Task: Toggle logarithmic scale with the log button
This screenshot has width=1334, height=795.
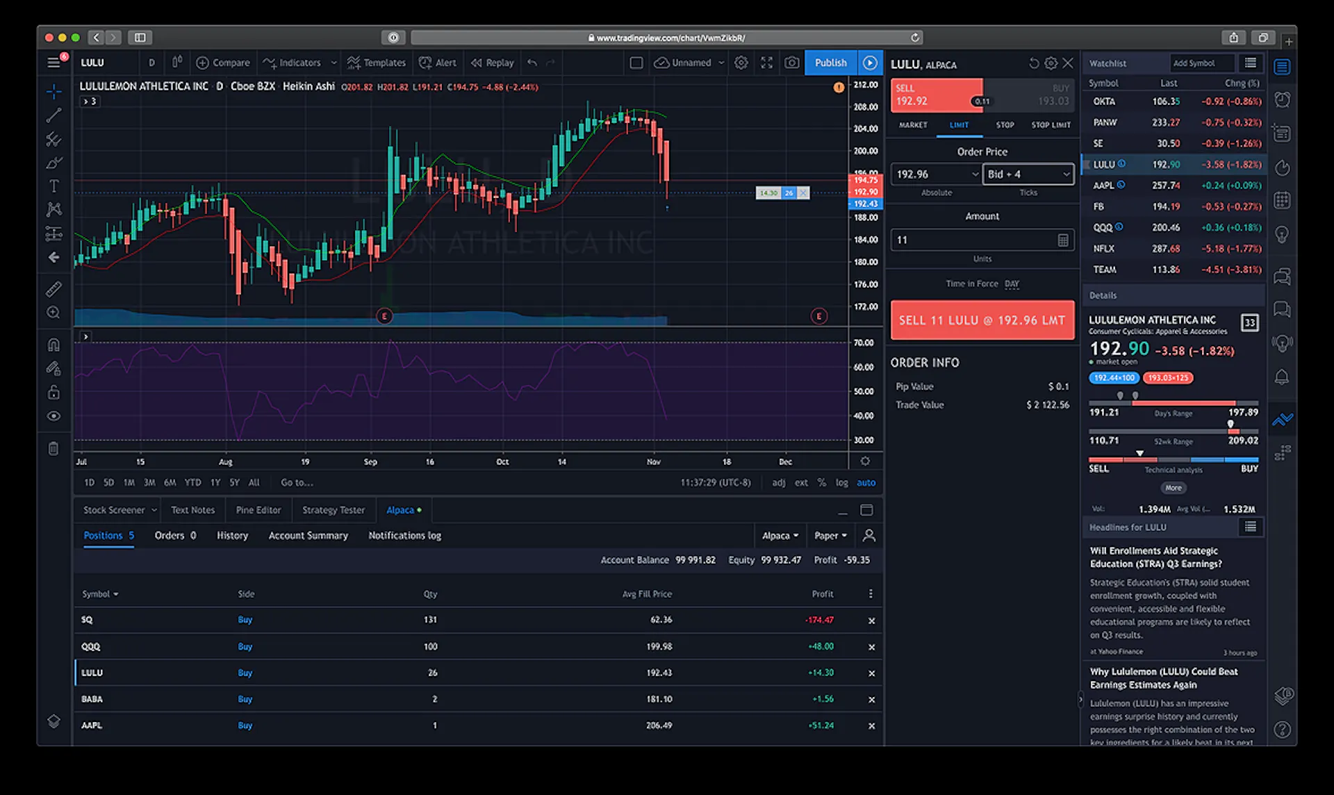Action: pos(841,482)
